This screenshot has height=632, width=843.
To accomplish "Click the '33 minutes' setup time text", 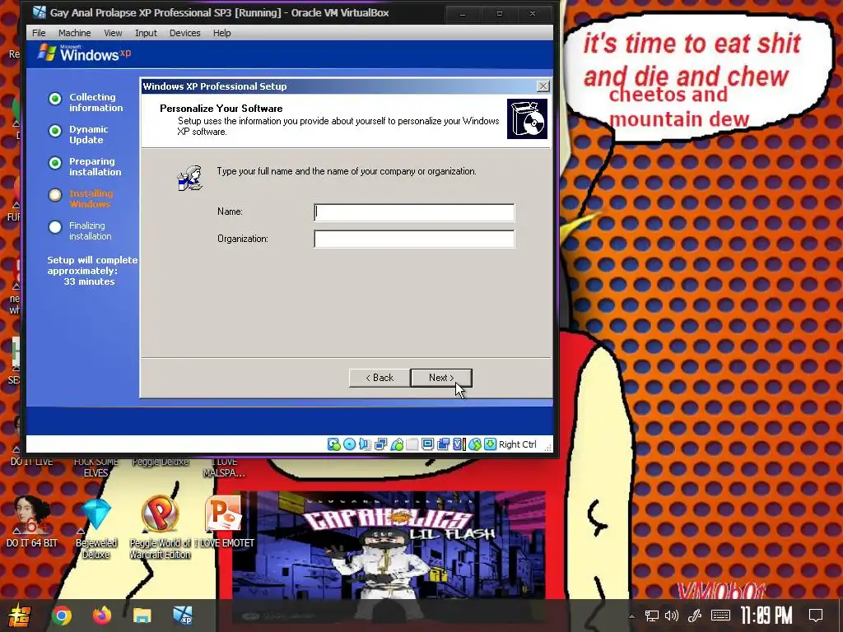I will coord(89,281).
